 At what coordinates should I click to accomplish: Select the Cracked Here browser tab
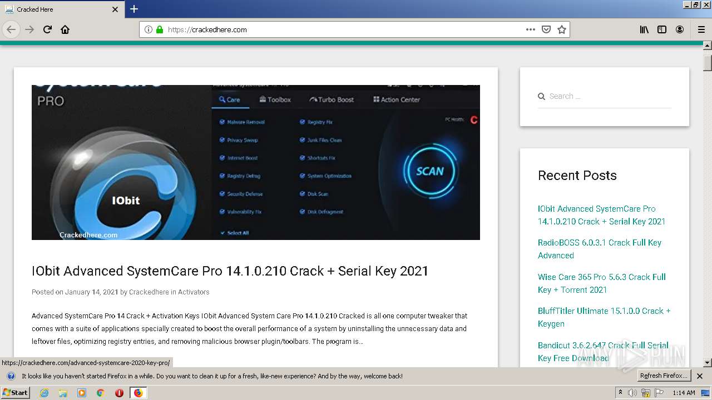[62, 9]
